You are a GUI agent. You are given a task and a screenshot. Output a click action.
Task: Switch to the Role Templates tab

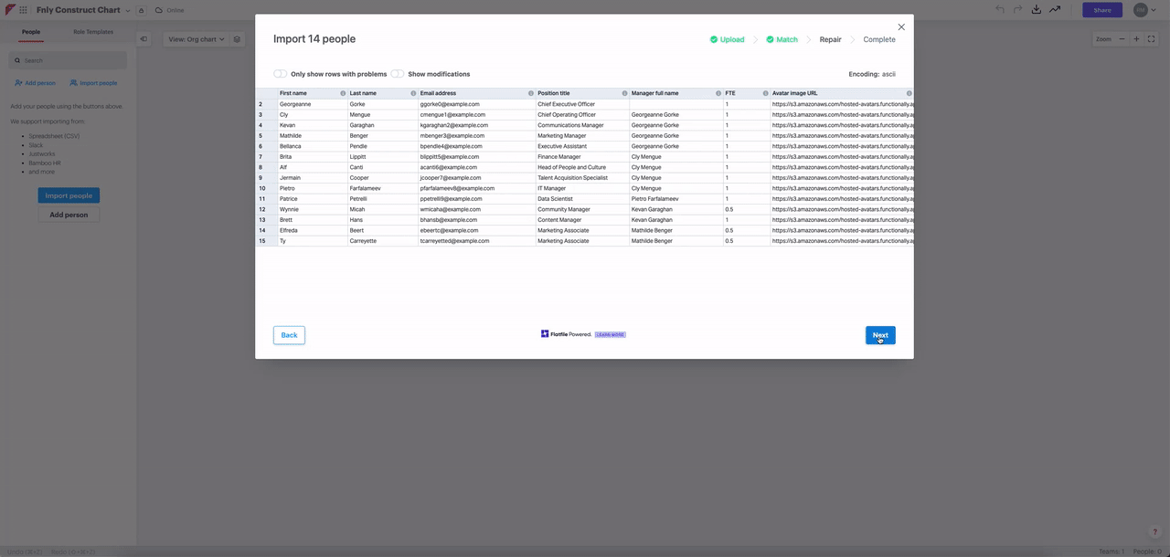[93, 32]
